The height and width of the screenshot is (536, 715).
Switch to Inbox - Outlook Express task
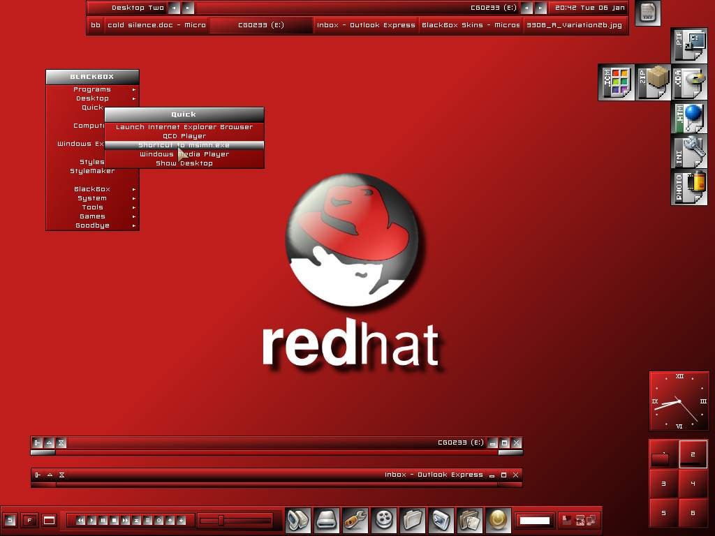[366, 25]
